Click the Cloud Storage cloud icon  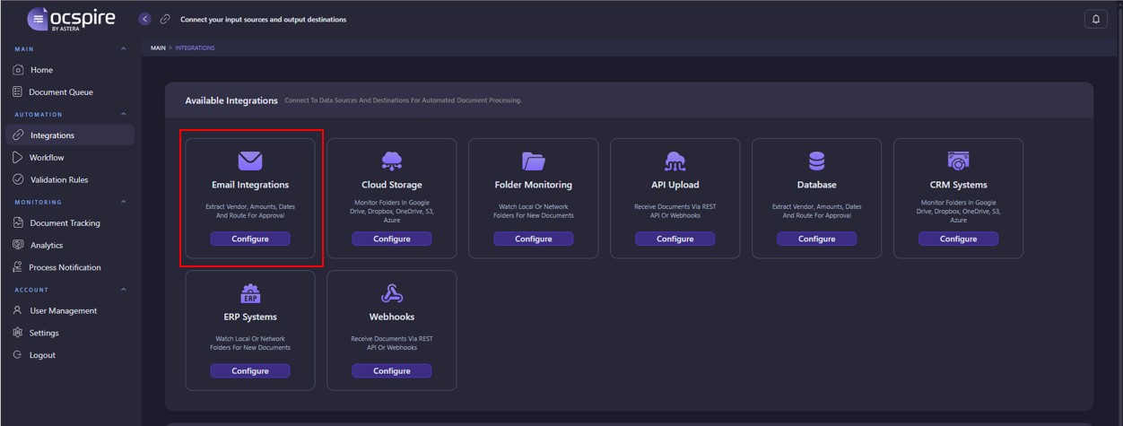click(392, 161)
